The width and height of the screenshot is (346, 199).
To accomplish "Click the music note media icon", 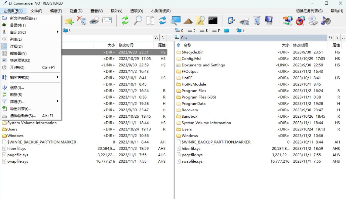I will [325, 21].
